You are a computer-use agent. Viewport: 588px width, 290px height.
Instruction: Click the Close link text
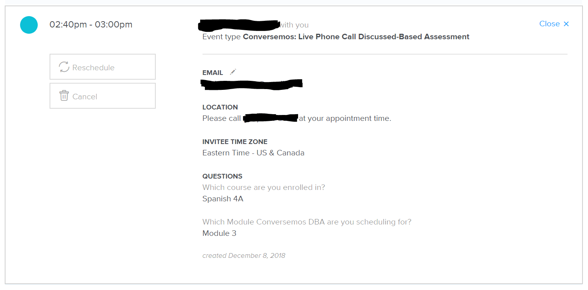pyautogui.click(x=549, y=24)
